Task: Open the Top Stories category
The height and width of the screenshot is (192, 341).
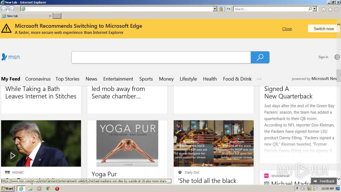Action: tap(67, 79)
